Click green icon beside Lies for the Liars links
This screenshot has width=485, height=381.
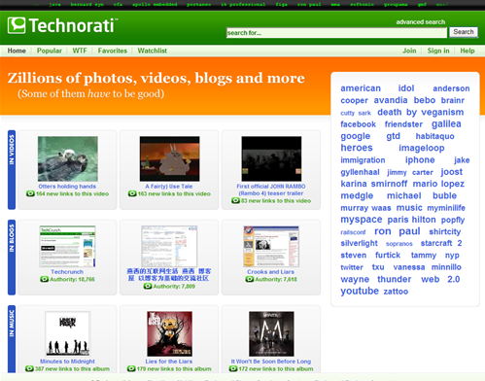pos(131,368)
